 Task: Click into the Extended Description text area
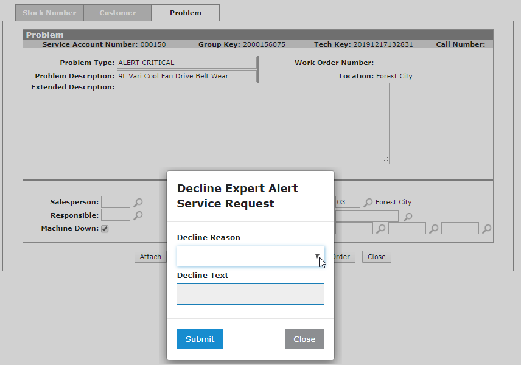pos(253,123)
